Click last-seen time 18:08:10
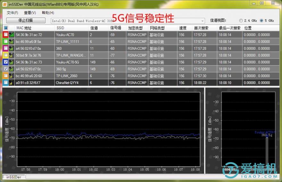This screenshot has height=182, width=282. click(225, 83)
